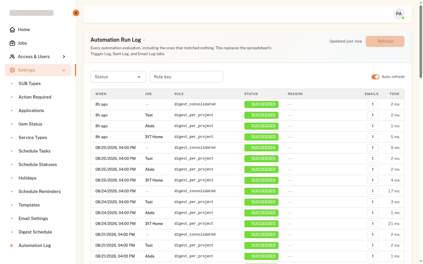Expand the Access & Users submenu chevron
423x264 pixels.
coord(64,57)
